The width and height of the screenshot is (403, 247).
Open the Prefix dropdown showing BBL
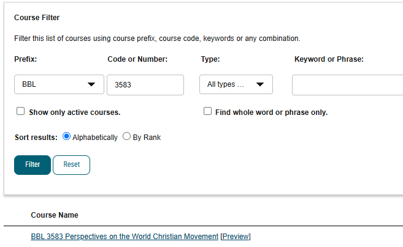tap(59, 84)
